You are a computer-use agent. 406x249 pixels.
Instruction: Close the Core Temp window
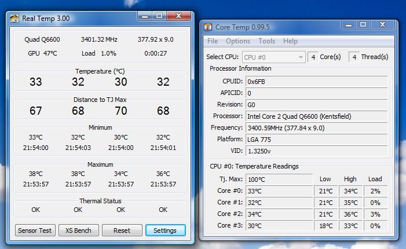pos(382,25)
